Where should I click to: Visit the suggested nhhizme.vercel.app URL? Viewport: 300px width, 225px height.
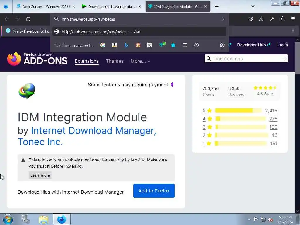tap(139, 32)
